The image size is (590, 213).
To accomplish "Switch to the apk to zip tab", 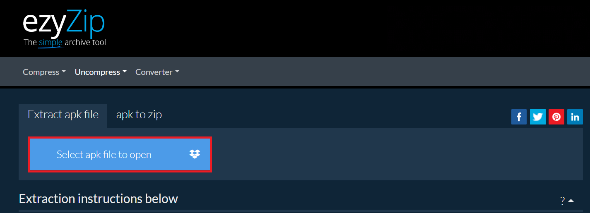I will [139, 115].
